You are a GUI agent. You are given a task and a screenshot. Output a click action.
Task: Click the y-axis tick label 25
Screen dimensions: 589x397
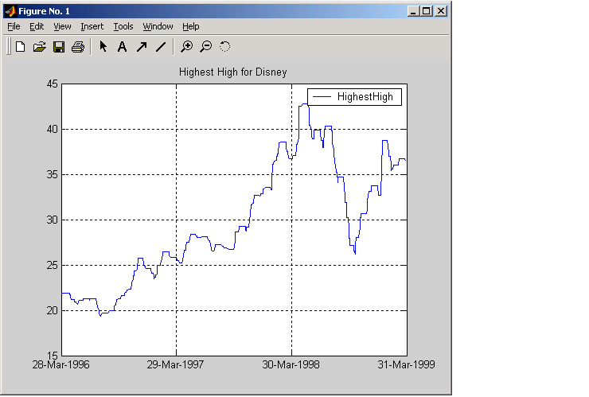pos(53,265)
